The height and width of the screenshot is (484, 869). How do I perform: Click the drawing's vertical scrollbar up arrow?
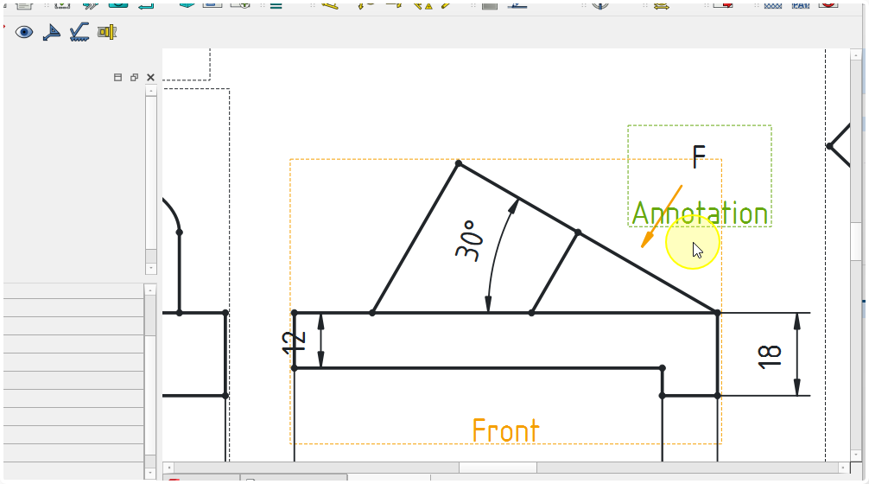click(856, 55)
